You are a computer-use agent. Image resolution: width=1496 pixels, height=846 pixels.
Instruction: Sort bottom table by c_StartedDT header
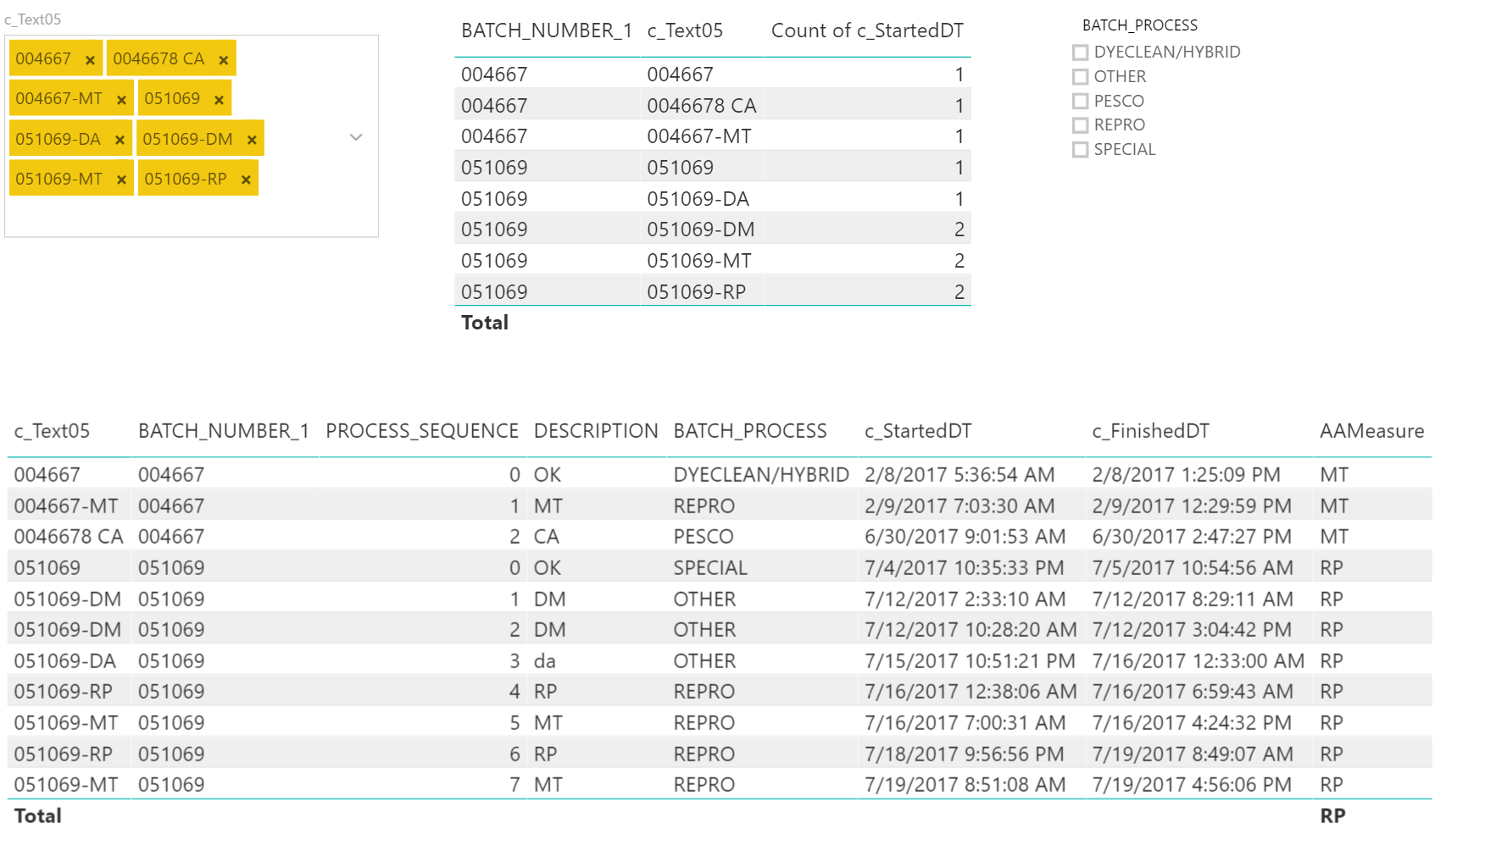(918, 431)
